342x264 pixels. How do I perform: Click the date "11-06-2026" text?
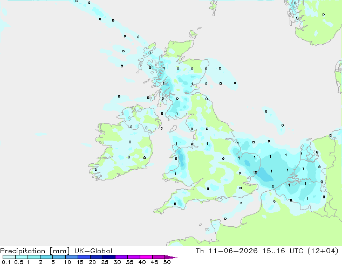pyautogui.click(x=233, y=251)
